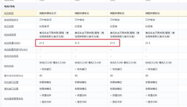Select 21.5 battery capacity in fourth model column
This screenshot has width=187, height=107.
click(x=148, y=43)
